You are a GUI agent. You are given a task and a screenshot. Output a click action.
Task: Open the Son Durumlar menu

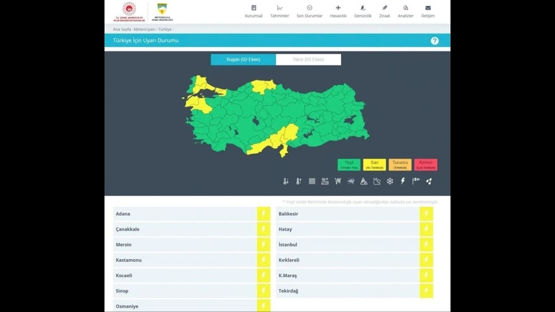point(310,12)
